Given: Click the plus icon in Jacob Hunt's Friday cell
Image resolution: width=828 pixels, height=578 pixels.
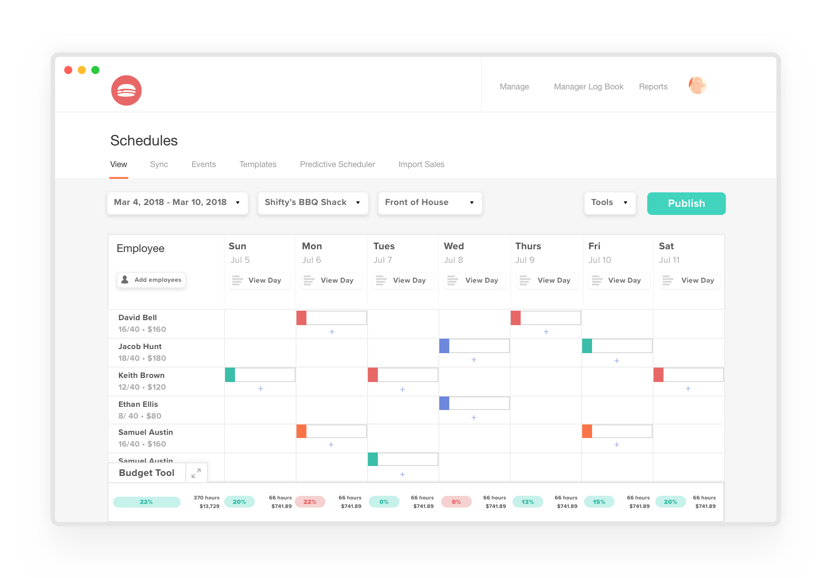Looking at the screenshot, I should pyautogui.click(x=616, y=360).
